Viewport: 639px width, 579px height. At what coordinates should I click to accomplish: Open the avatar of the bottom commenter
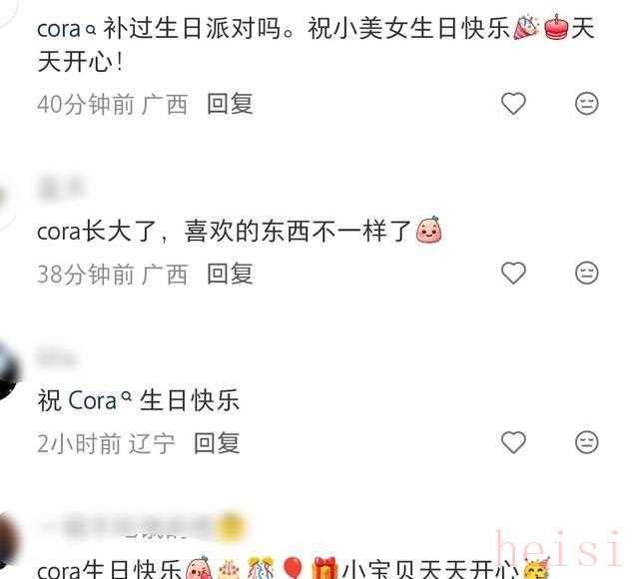tap(8, 538)
